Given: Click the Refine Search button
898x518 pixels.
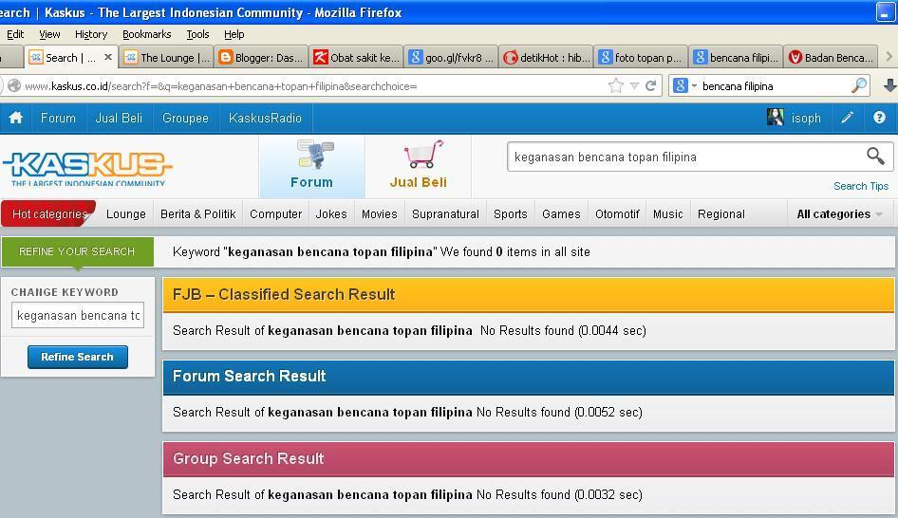Looking at the screenshot, I should pyautogui.click(x=77, y=357).
